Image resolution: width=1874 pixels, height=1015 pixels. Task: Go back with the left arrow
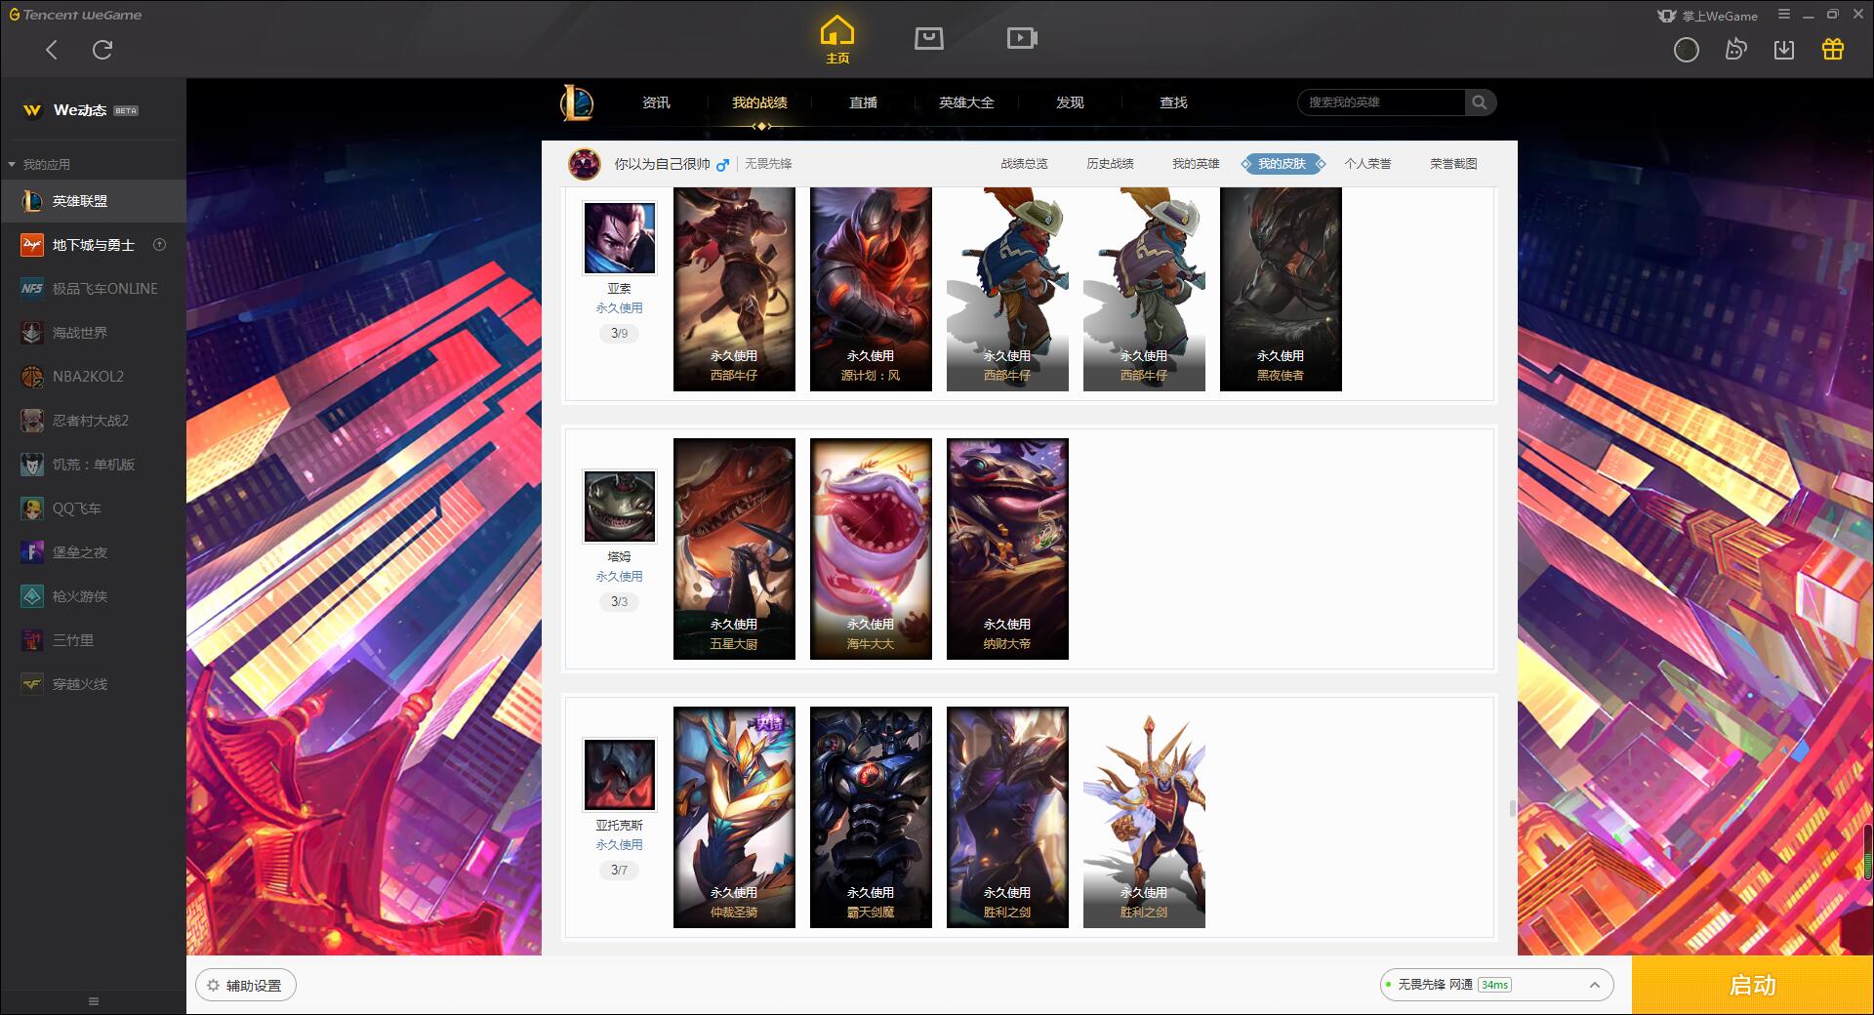point(52,50)
